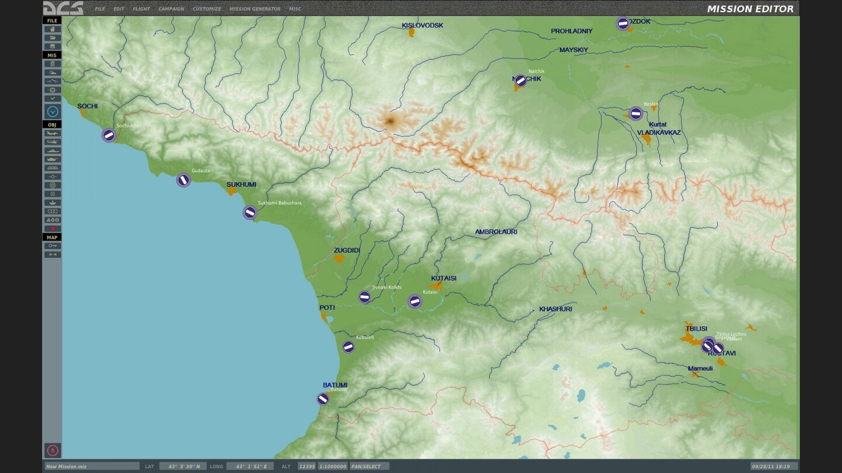Viewport: 842px width, 473px height.
Task: Select the bowl-shaped icon below trigger zone
Action: pos(53,203)
